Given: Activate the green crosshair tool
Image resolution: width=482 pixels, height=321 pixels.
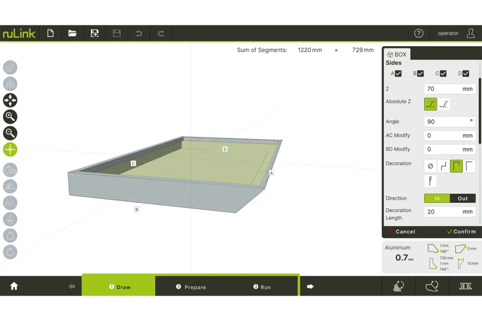Looking at the screenshot, I should coord(10,149).
